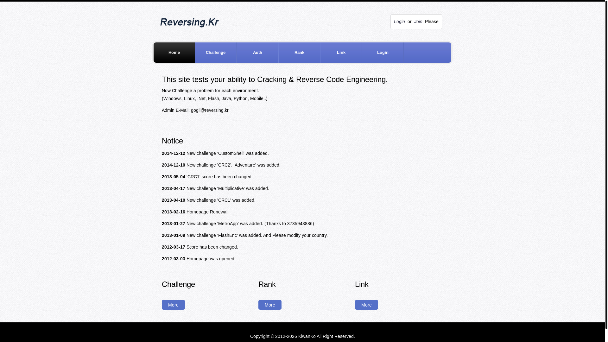Click the 'MetroApp' was added notice

(238, 224)
